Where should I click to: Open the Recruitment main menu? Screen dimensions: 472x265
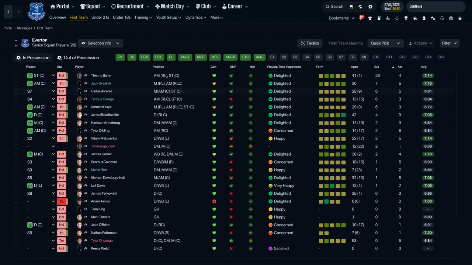pyautogui.click(x=130, y=6)
